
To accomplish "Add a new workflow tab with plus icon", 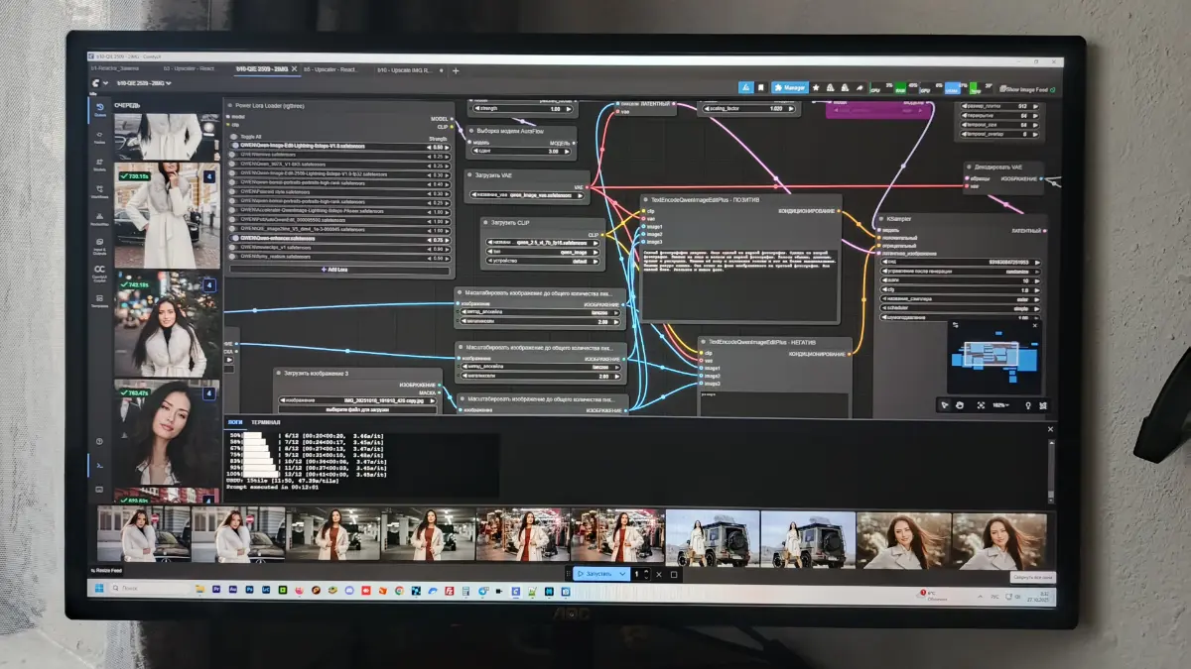I will click(456, 71).
